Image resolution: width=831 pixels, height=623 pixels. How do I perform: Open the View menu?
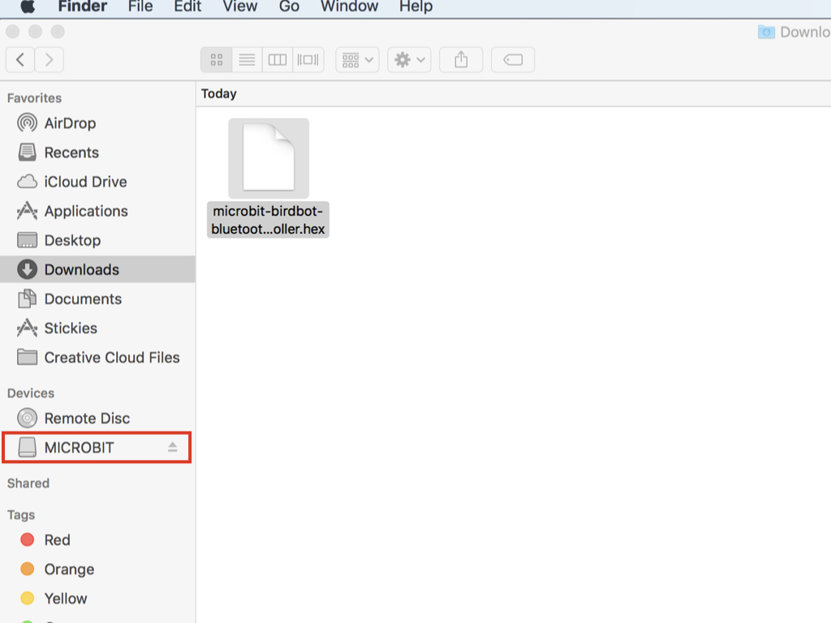click(239, 6)
